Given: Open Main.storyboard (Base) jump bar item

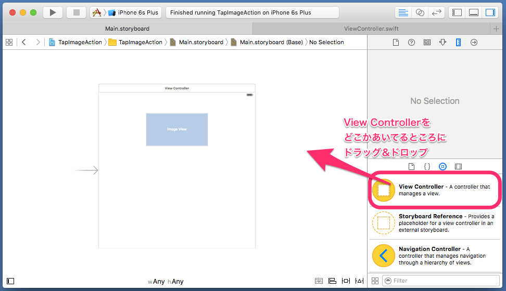Looking at the screenshot, I should 267,42.
